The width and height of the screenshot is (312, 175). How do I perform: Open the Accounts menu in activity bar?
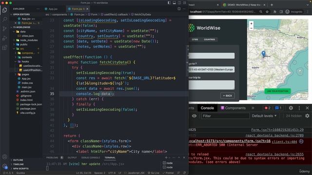[x=4, y=157]
